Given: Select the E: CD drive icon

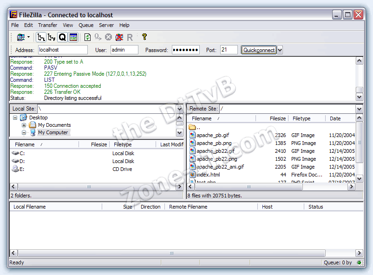Looking at the screenshot, I should [x=15, y=169].
